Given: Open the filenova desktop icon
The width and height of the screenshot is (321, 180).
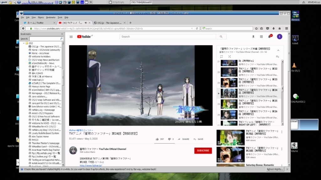Looking at the screenshot, I should (x=295, y=16).
